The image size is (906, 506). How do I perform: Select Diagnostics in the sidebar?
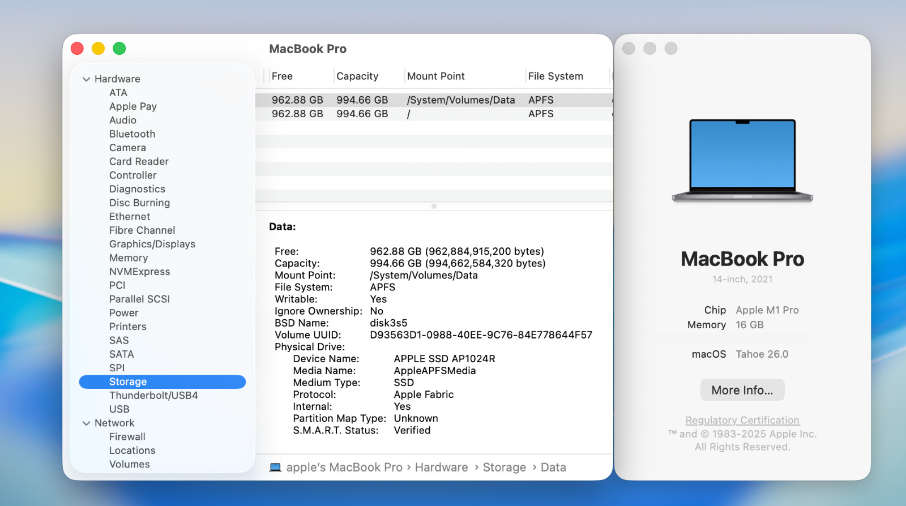(137, 189)
